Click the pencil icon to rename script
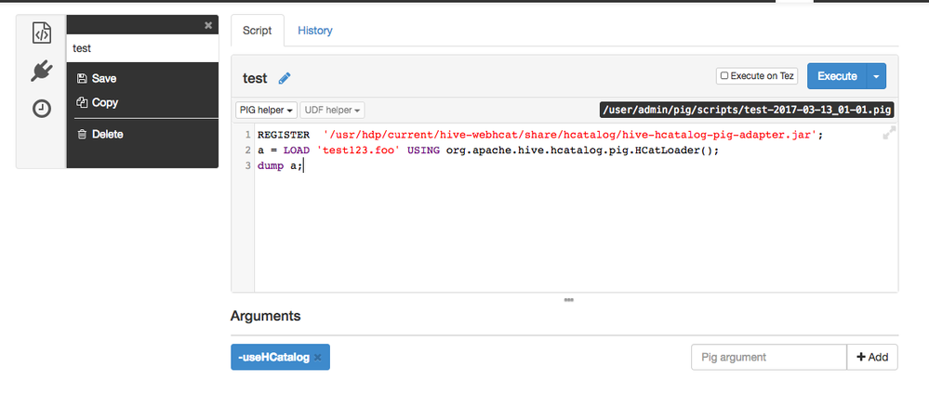The height and width of the screenshot is (406, 929). (285, 79)
